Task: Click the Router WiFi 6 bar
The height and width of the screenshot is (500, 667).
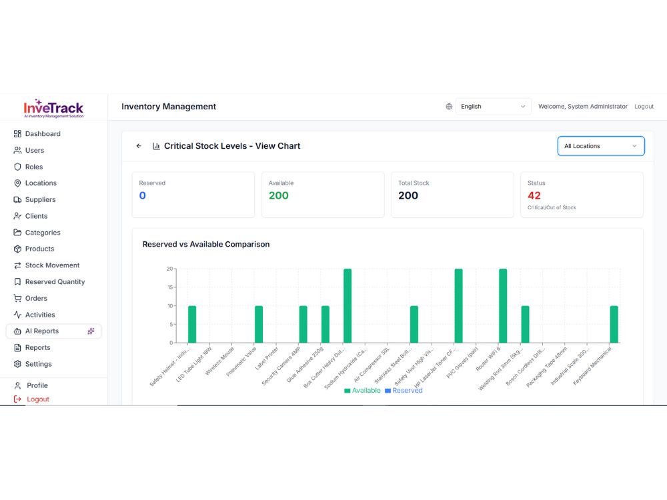Action: tap(503, 306)
